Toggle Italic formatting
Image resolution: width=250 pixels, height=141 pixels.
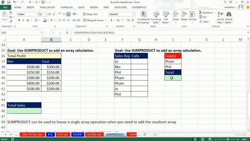coord(23,20)
